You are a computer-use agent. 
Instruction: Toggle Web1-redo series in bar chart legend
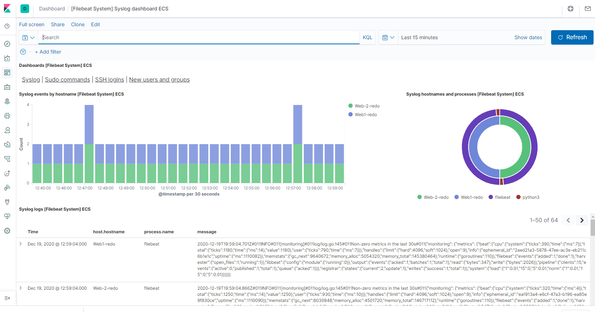pos(362,115)
